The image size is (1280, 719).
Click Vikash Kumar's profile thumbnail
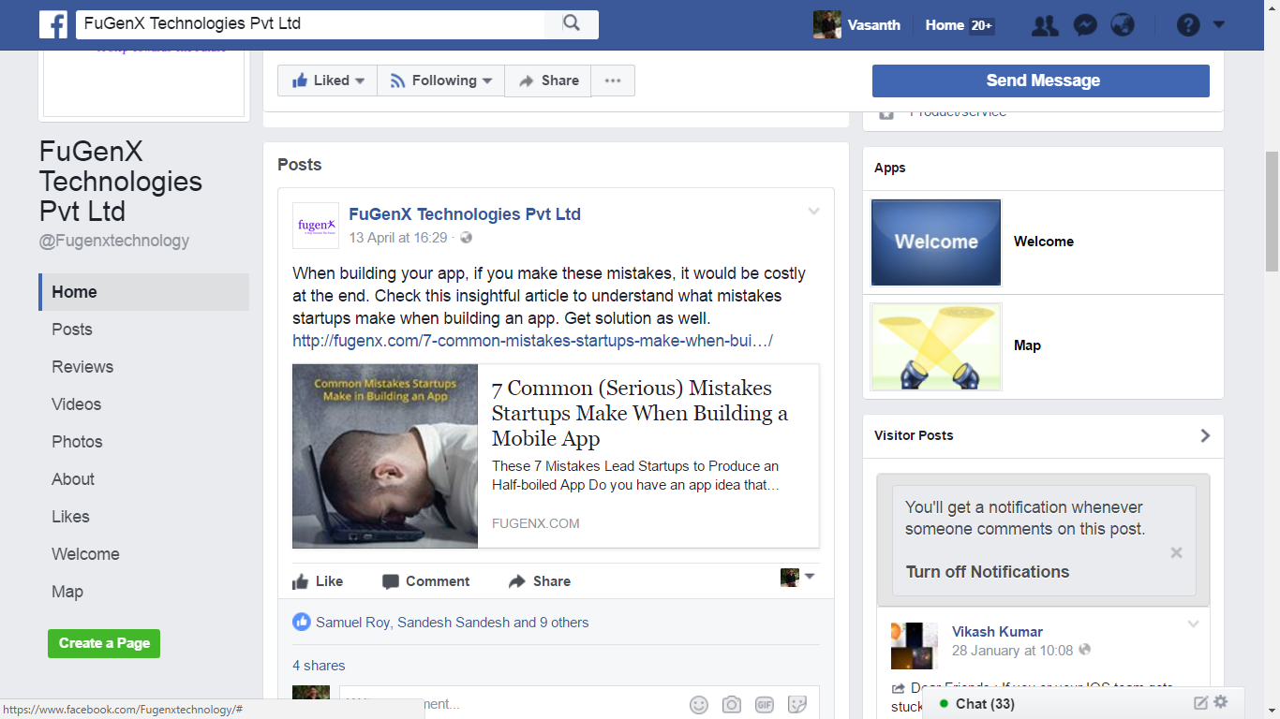(915, 646)
